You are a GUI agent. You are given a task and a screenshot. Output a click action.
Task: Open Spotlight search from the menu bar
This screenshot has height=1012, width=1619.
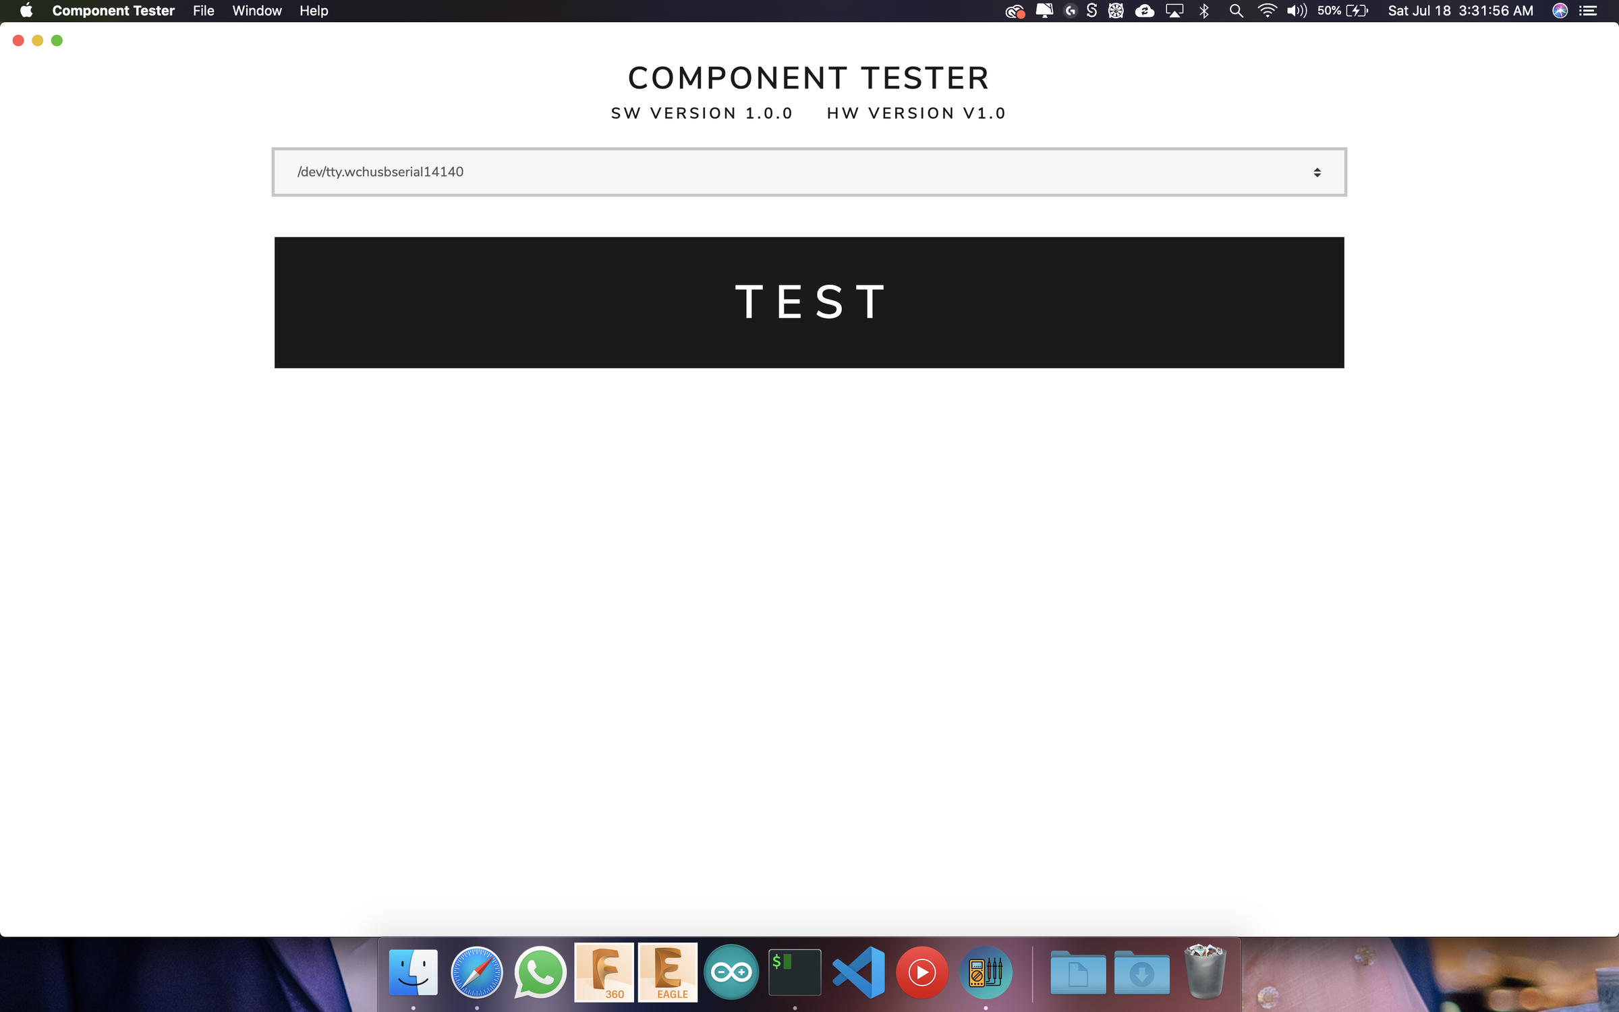point(1235,10)
